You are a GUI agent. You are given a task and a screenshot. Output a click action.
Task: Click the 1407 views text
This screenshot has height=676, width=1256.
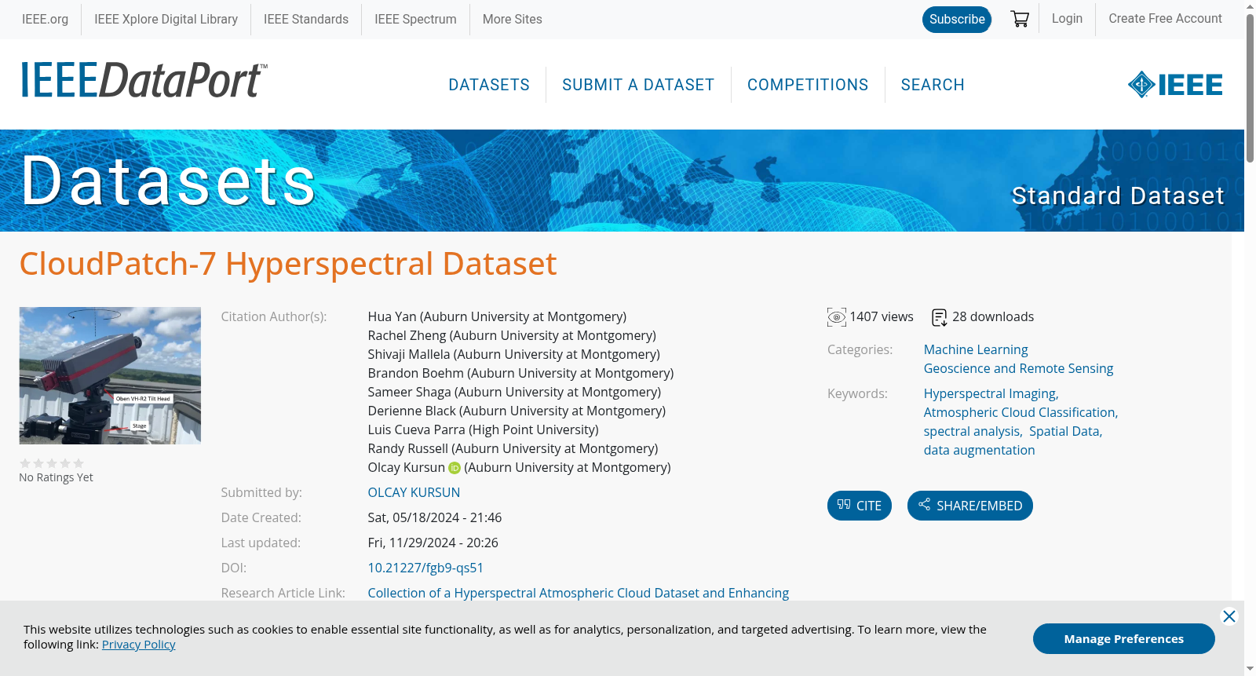(882, 316)
